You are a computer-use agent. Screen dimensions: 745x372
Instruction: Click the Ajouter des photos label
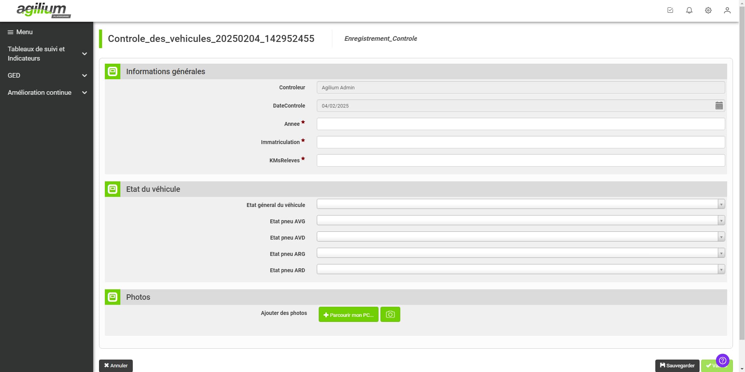pos(284,313)
